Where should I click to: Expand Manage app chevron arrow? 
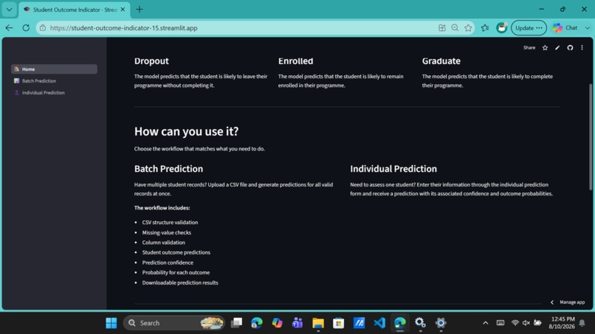552,302
